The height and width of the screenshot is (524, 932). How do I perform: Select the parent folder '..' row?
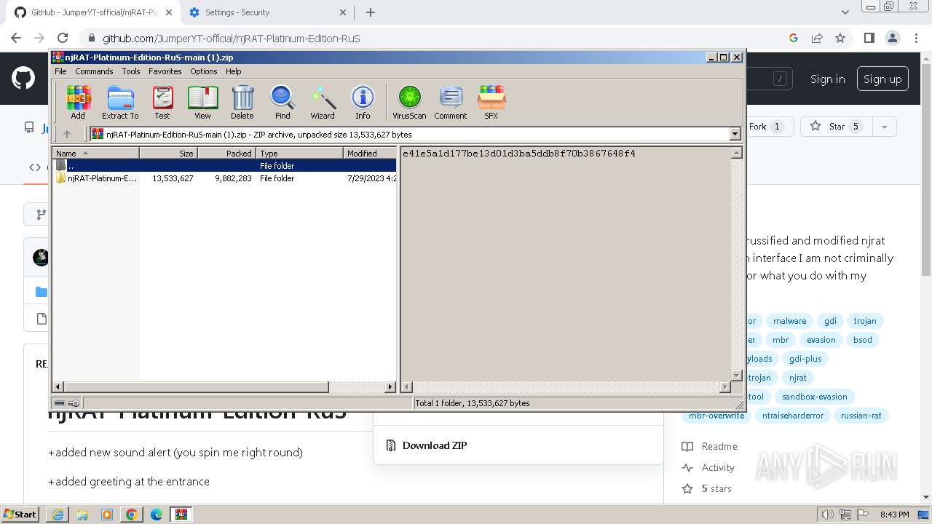pos(224,166)
